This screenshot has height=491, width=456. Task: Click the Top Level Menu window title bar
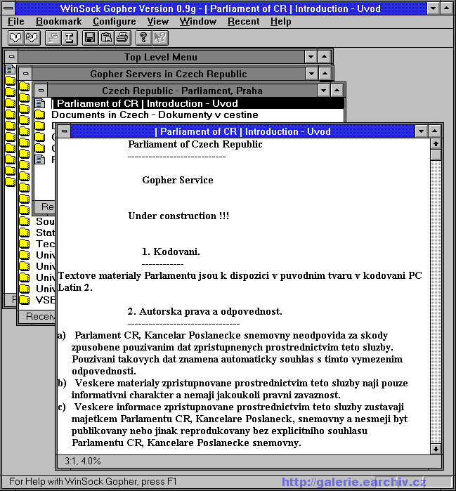[161, 57]
